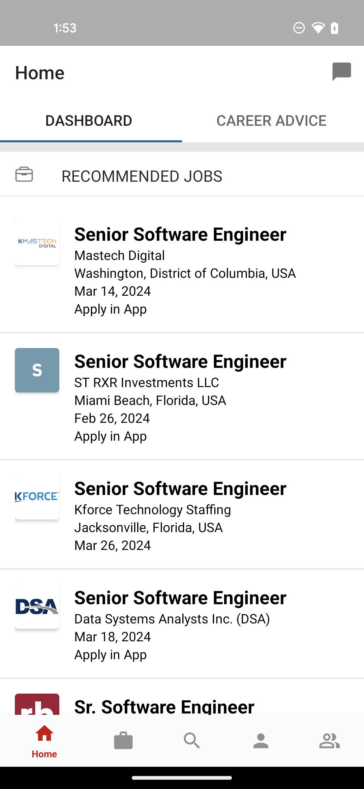Screen dimensions: 364x789
Task: Tap the Home icon in bottom navigation
Action: [x=44, y=741]
